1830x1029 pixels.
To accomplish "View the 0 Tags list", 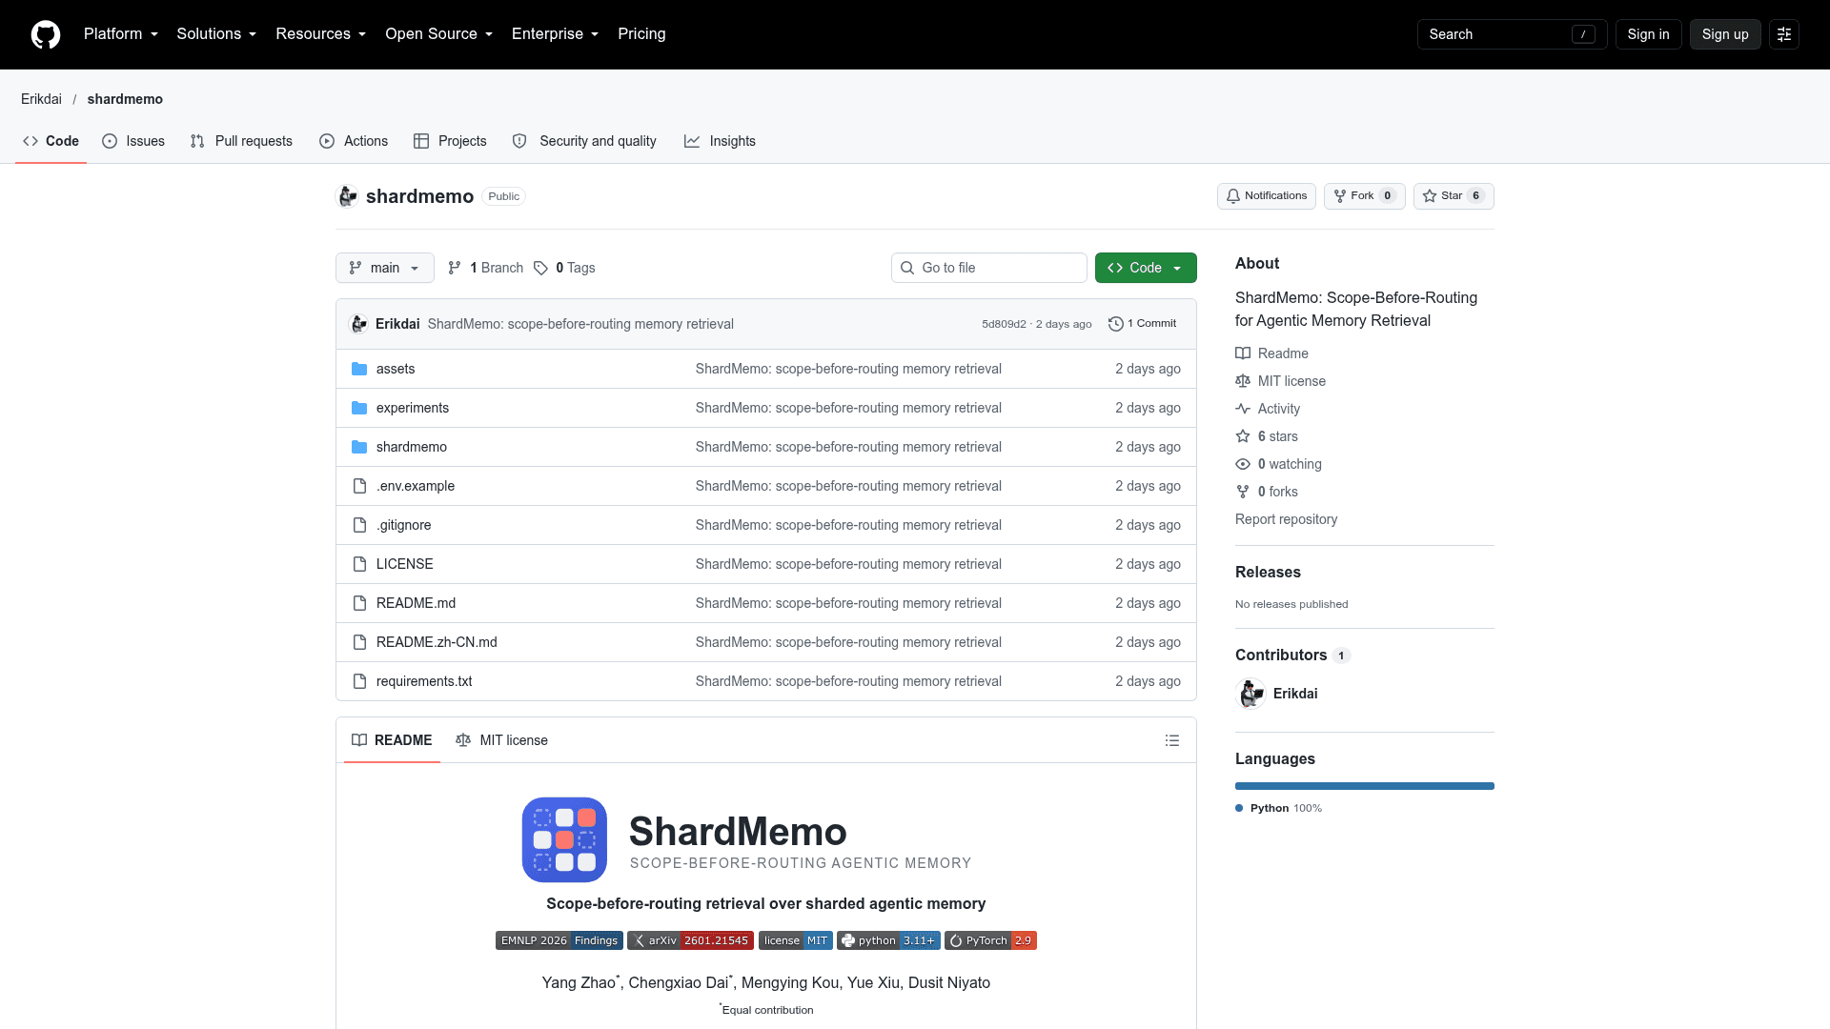I will point(564,268).
